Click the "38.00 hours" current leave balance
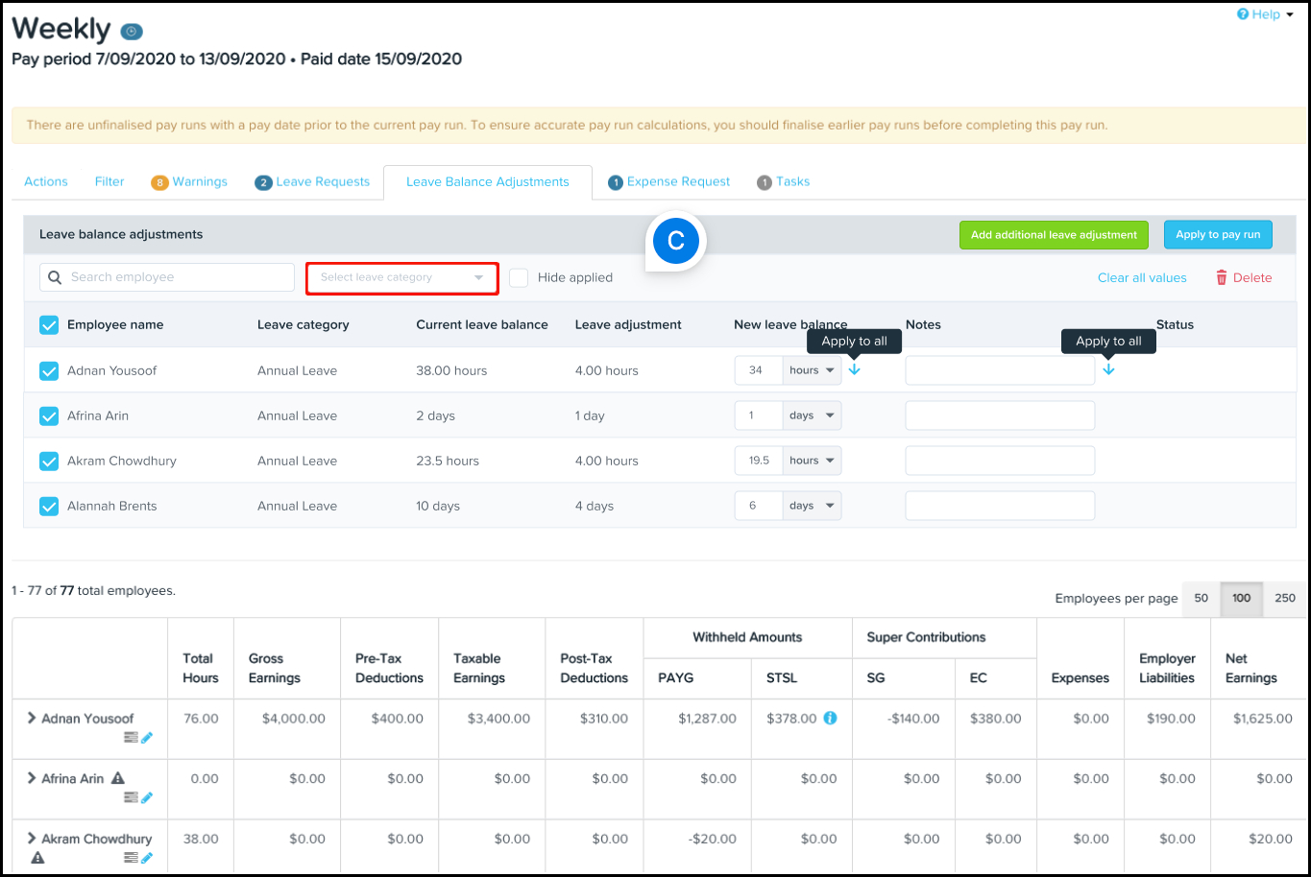The width and height of the screenshot is (1311, 877). (451, 370)
